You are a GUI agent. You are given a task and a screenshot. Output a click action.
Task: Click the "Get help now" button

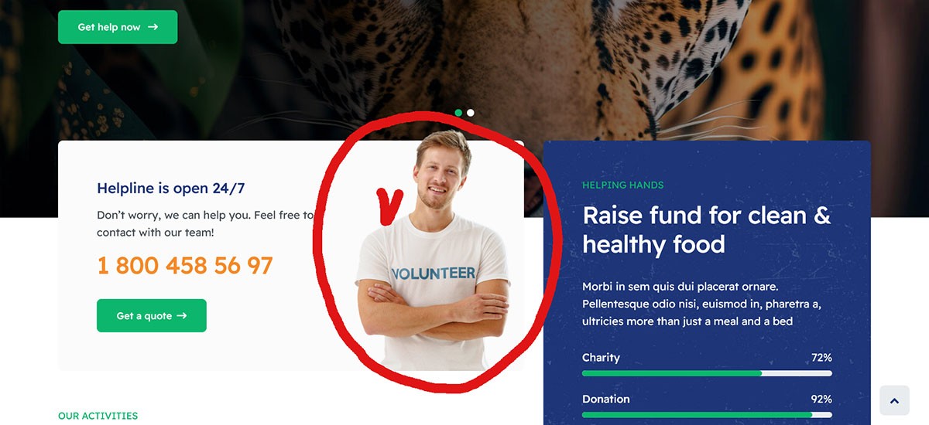[x=118, y=27]
